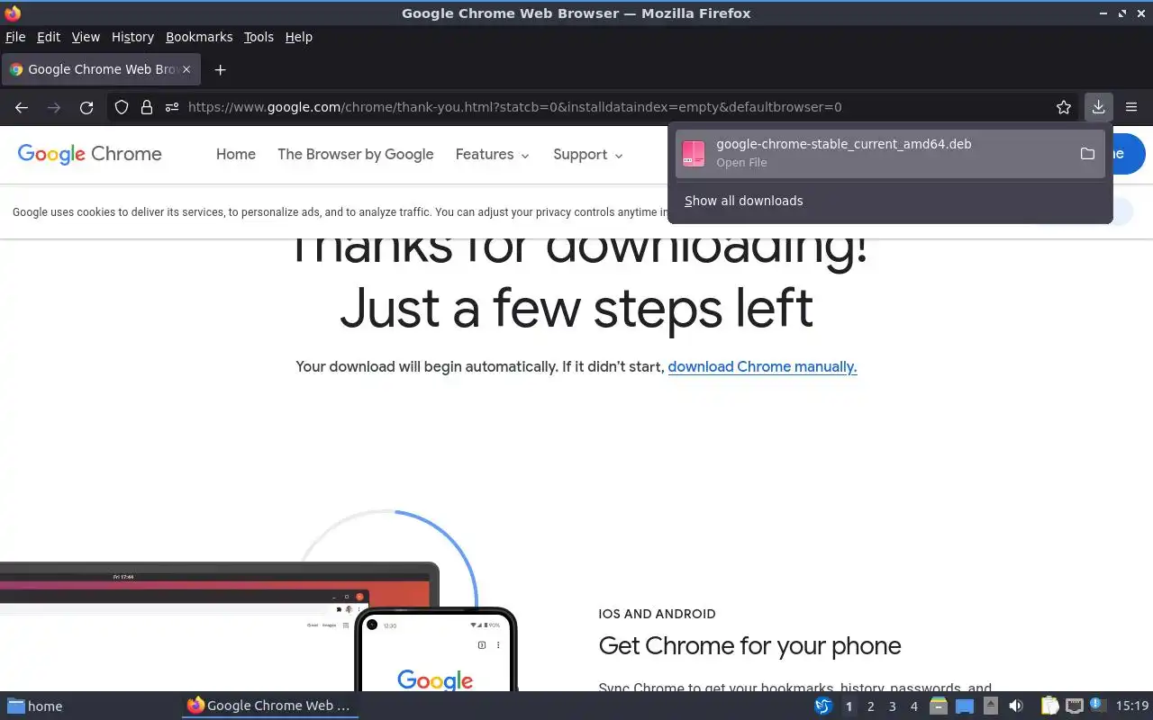
Task: Click the .deb package file icon
Action: [x=694, y=154]
